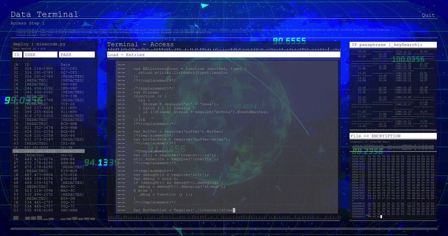Select the USER column header
This screenshot has height=236, width=448.
[40, 55]
